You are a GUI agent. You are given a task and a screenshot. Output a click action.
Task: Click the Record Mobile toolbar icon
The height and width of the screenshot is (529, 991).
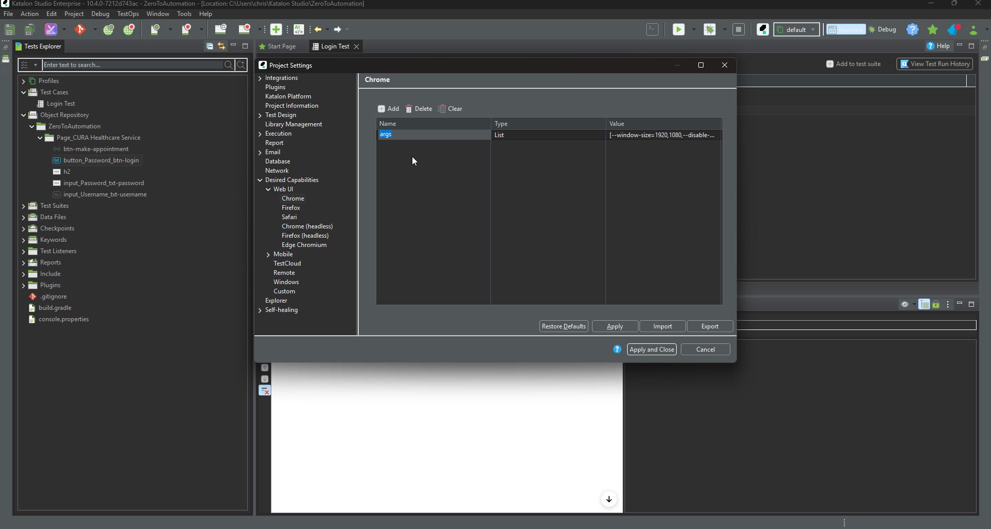pyautogui.click(x=186, y=29)
